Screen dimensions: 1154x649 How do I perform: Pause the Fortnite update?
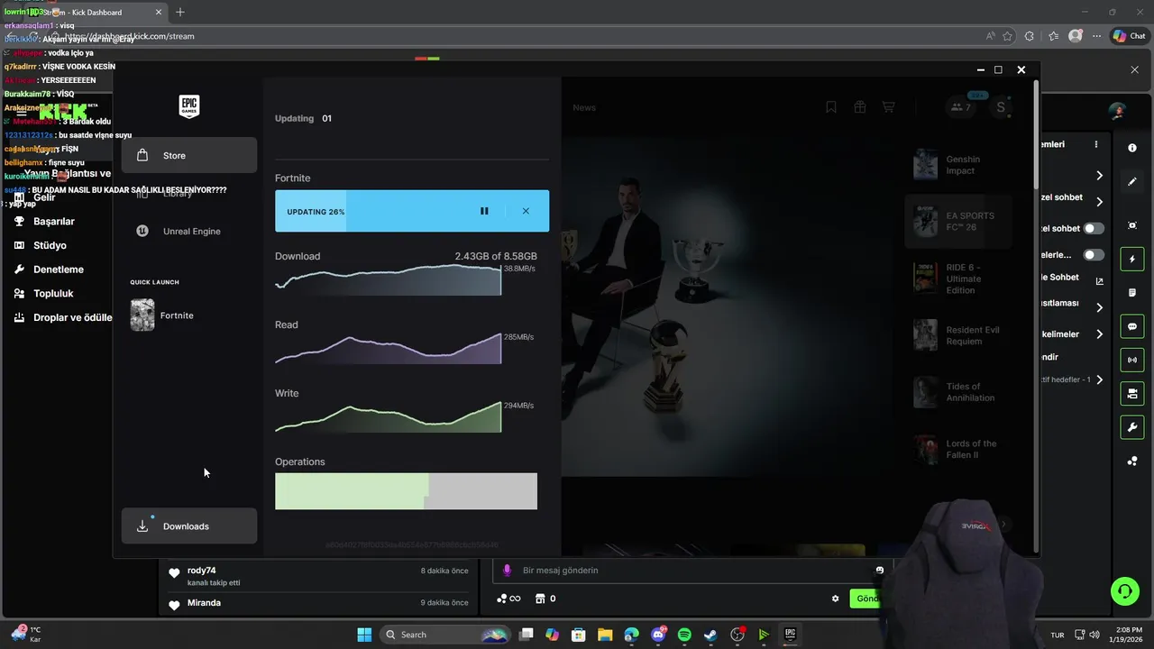point(484,211)
